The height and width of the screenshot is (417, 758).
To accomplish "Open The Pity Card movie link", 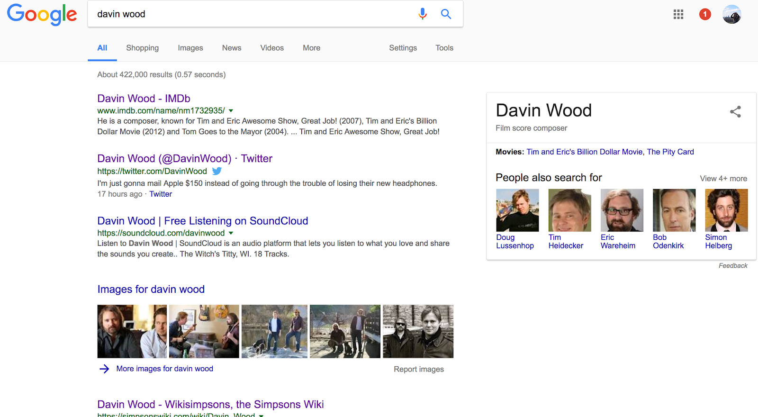I will click(670, 152).
